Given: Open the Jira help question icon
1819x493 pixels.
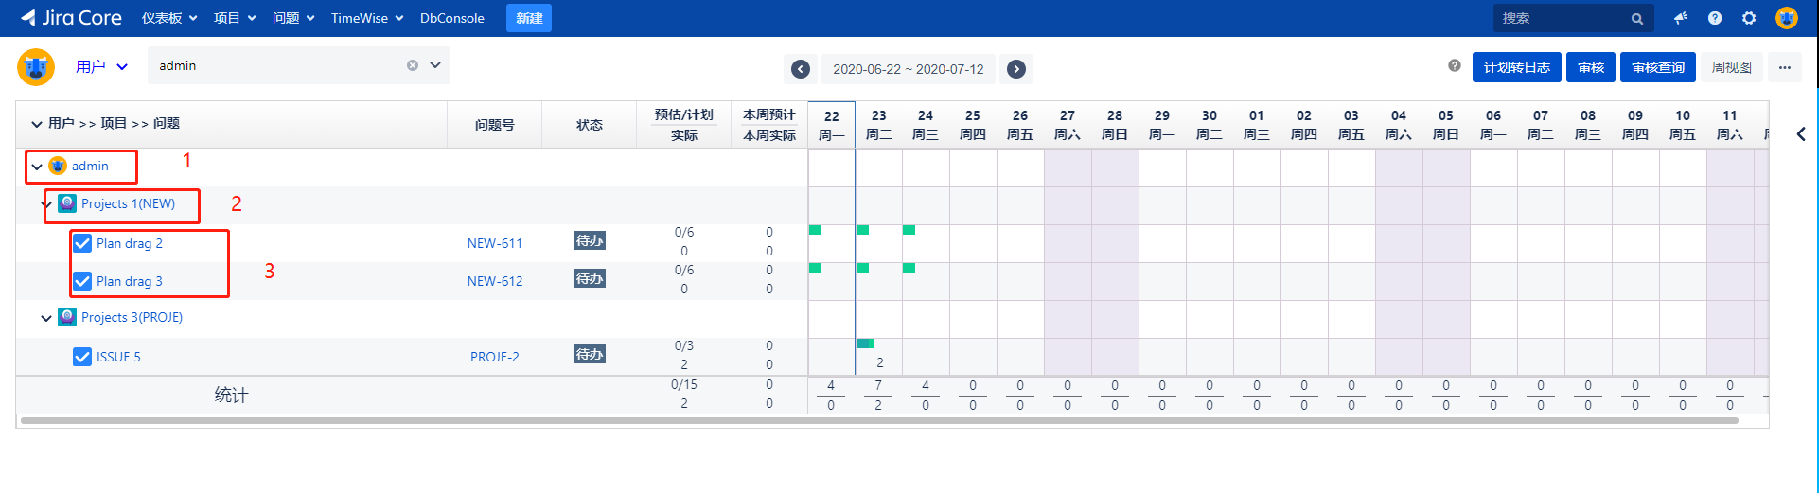Looking at the screenshot, I should pos(1715,18).
